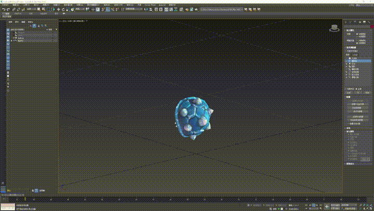Click the Rectangular Selection Region icon
Screen dimensions: 374x211
49,9
